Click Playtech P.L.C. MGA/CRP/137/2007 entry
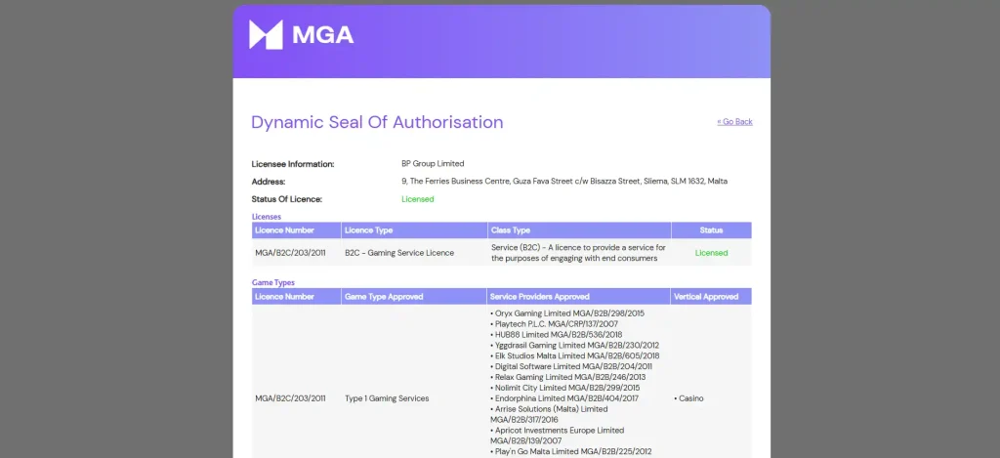Image resolution: width=1000 pixels, height=458 pixels. point(557,324)
